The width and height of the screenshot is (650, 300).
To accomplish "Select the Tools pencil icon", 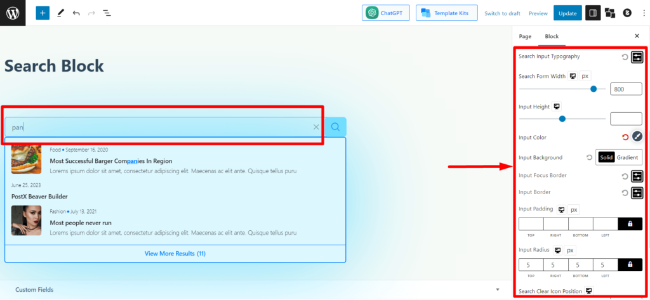I will click(60, 13).
